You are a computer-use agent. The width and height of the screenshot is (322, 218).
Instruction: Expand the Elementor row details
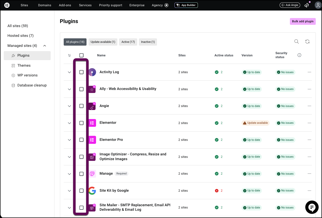point(69,123)
